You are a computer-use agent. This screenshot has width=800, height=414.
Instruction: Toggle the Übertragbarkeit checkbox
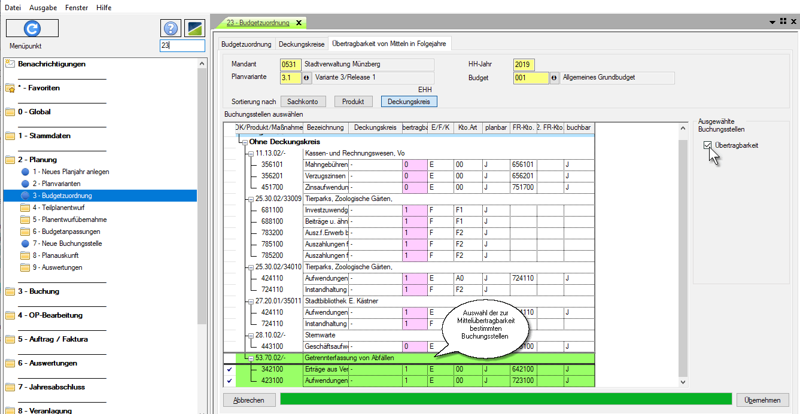(x=708, y=145)
